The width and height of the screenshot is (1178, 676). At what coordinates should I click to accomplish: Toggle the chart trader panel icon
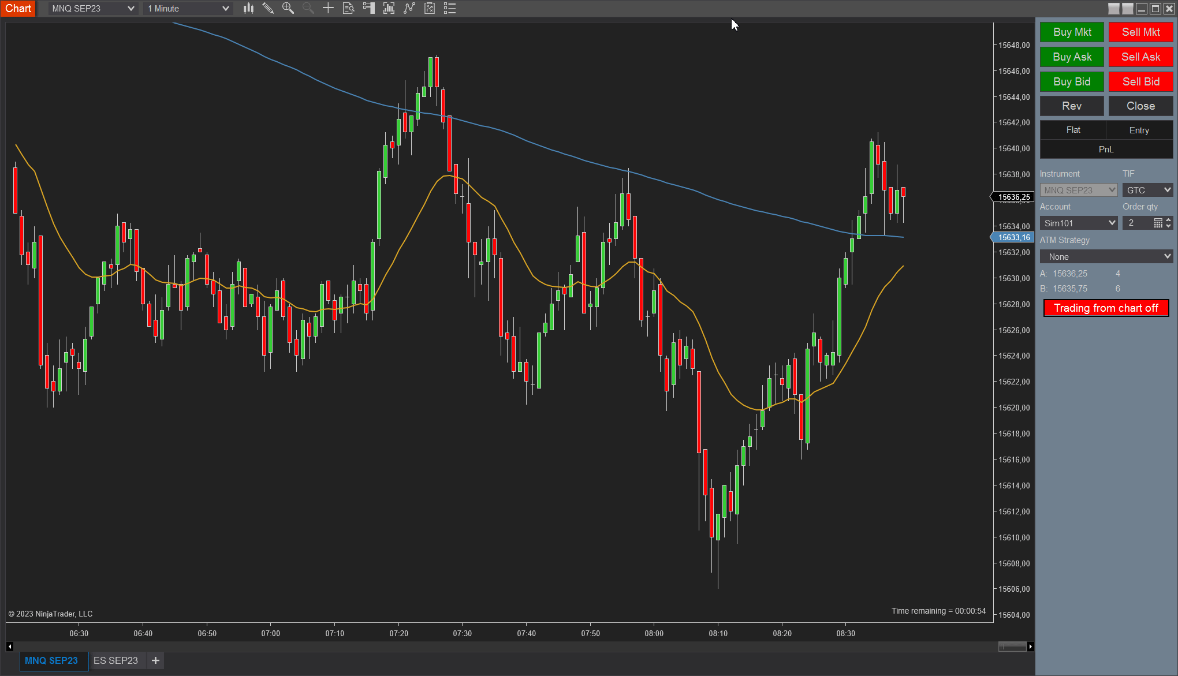[x=368, y=8]
